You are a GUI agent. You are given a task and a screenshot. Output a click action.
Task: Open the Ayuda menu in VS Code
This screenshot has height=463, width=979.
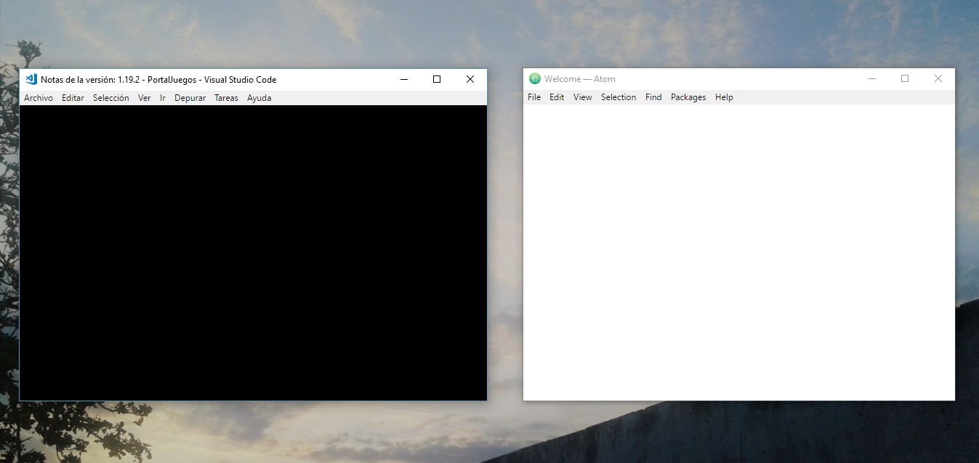click(259, 97)
